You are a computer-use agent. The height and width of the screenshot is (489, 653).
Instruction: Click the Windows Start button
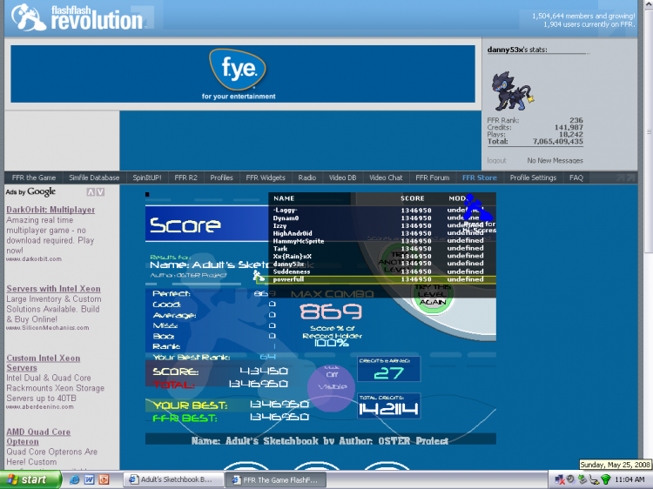[30, 479]
